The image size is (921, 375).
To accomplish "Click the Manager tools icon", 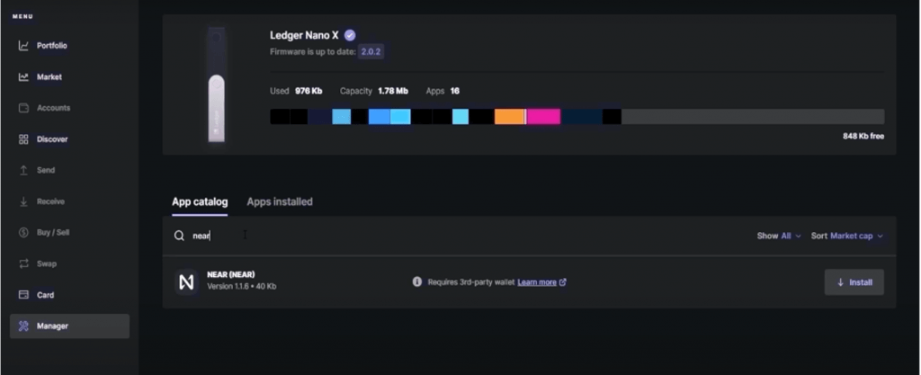I will [x=23, y=326].
